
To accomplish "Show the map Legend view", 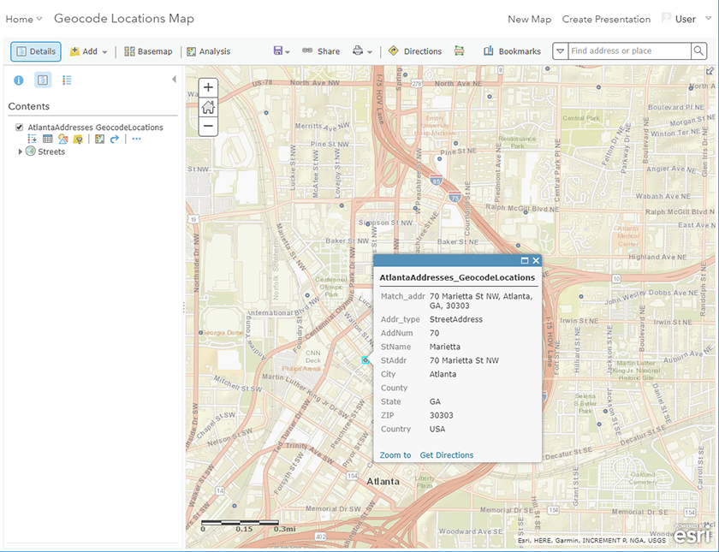I will point(67,80).
